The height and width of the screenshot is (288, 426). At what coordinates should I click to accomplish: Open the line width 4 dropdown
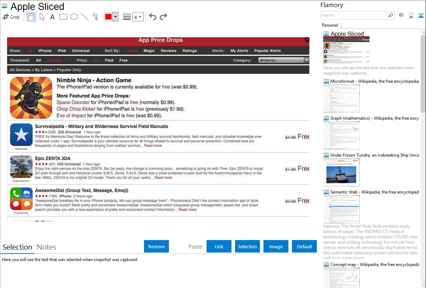pyautogui.click(x=138, y=17)
